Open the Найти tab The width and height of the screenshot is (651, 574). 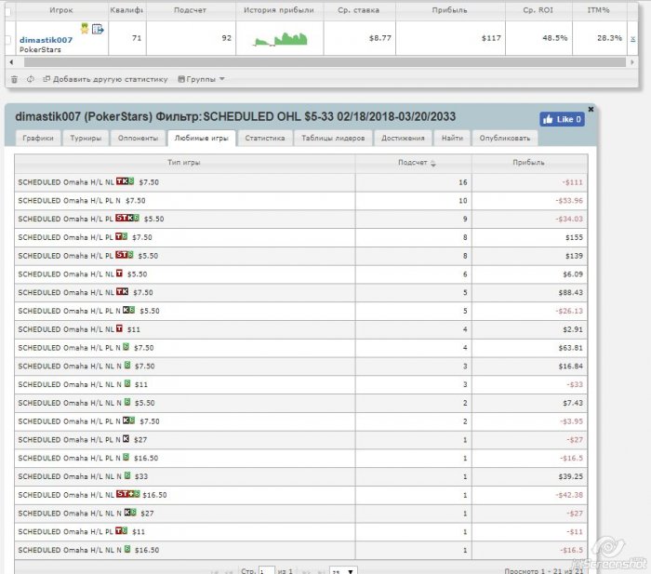[452, 138]
